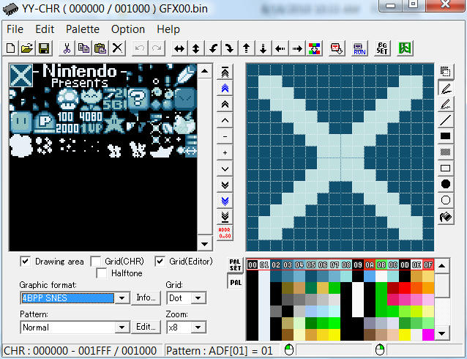The width and height of the screenshot is (467, 359).
Task: Select the filled circle tool
Action: click(x=446, y=185)
